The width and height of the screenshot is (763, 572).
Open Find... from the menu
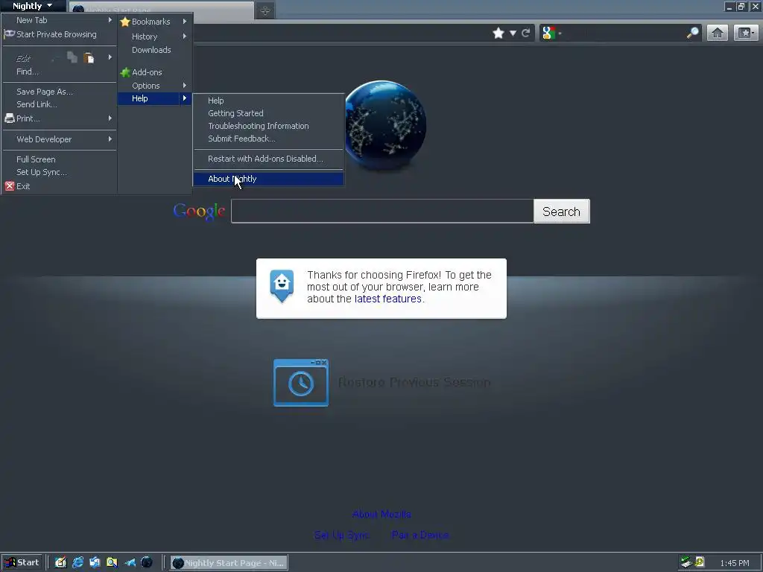coord(58,71)
